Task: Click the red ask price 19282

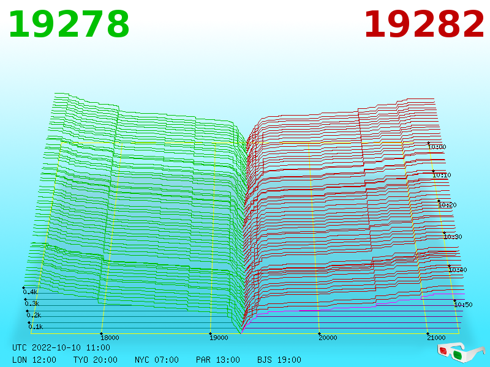Action: coord(424,24)
